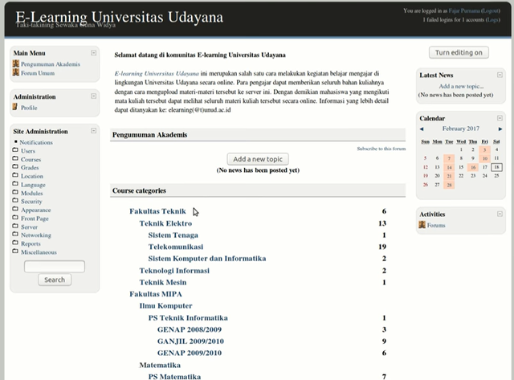Open Fakultas Teknik category
The image size is (514, 380).
(157, 211)
